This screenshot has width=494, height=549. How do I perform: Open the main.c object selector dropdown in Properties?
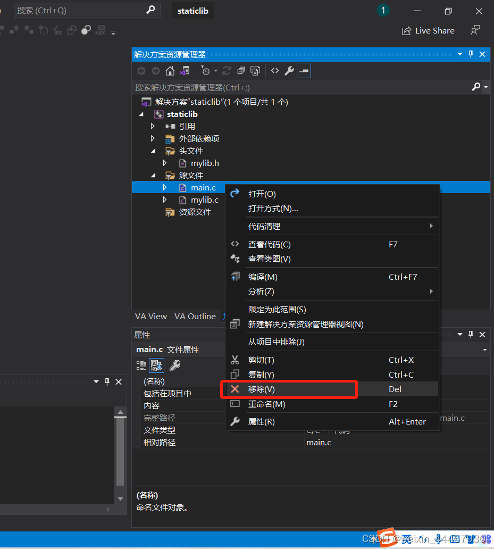point(485,350)
